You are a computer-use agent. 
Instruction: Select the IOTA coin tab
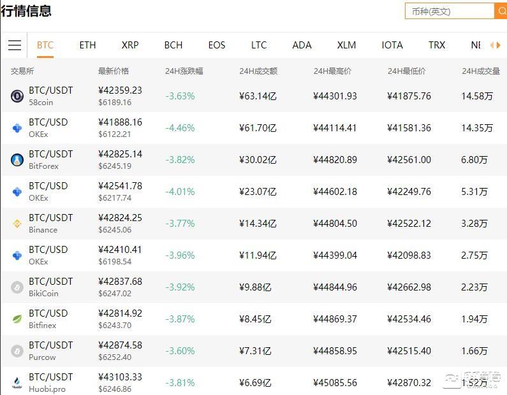pos(392,45)
